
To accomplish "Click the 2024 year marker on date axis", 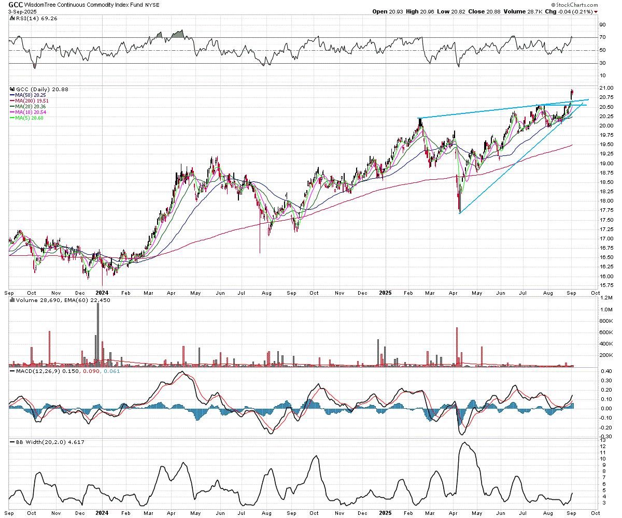I will [x=102, y=292].
